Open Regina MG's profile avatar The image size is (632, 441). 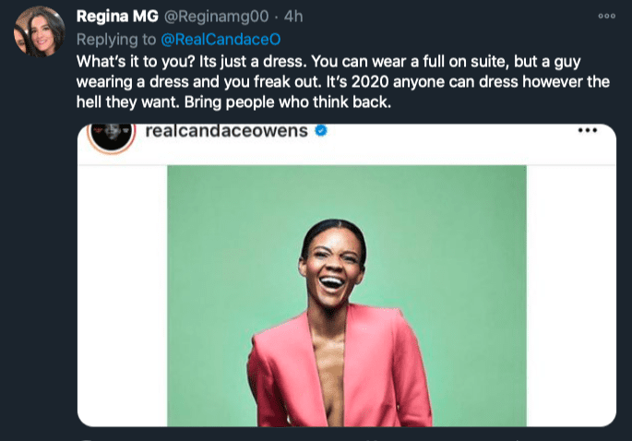(39, 31)
